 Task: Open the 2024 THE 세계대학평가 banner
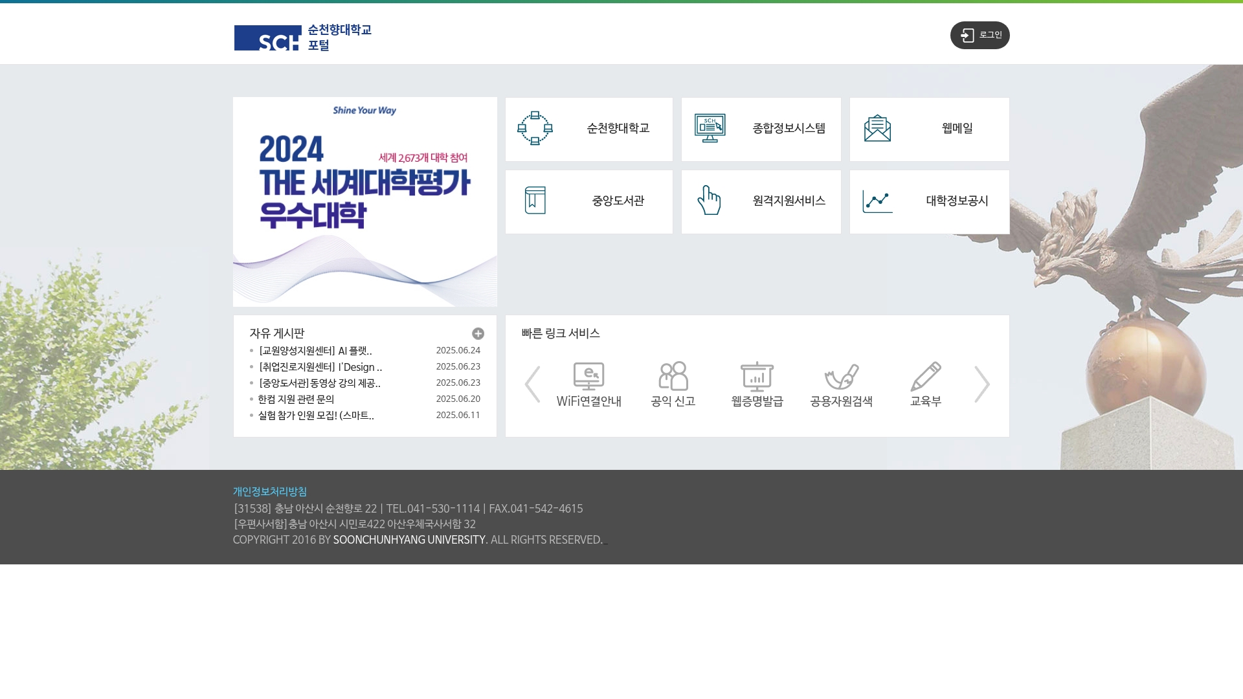tap(365, 202)
